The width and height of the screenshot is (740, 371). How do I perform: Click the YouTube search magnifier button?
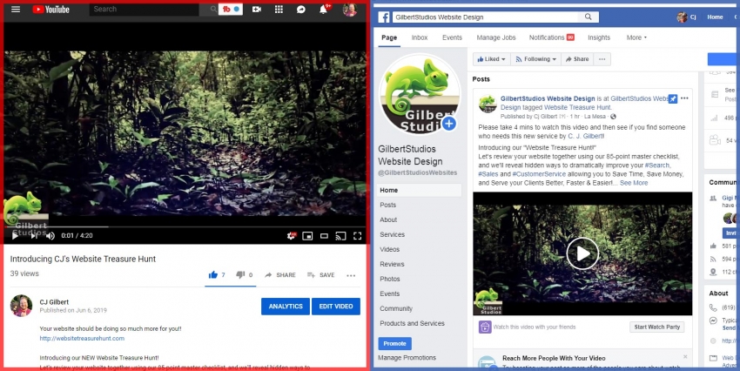213,9
